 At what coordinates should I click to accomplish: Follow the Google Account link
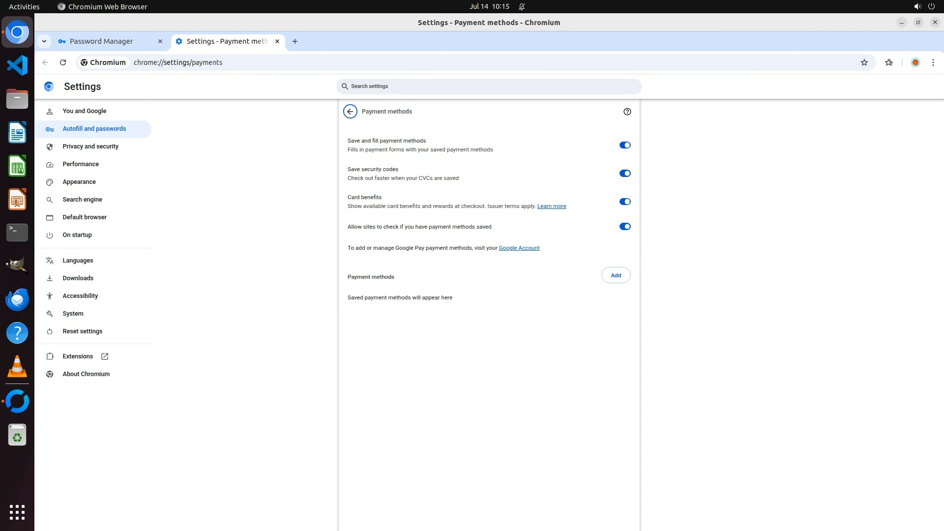pos(519,248)
